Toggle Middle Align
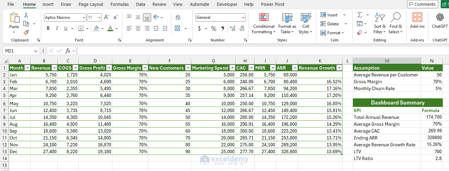The height and width of the screenshot is (171, 449). 138,17
